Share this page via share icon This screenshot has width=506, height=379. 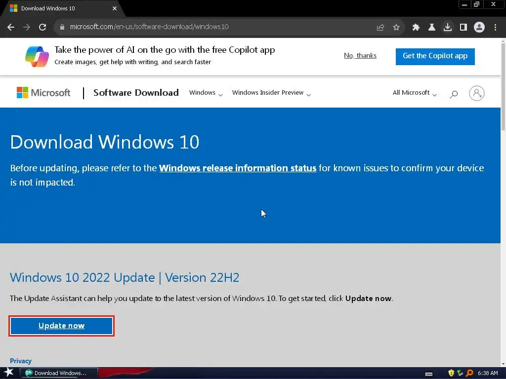click(x=380, y=28)
